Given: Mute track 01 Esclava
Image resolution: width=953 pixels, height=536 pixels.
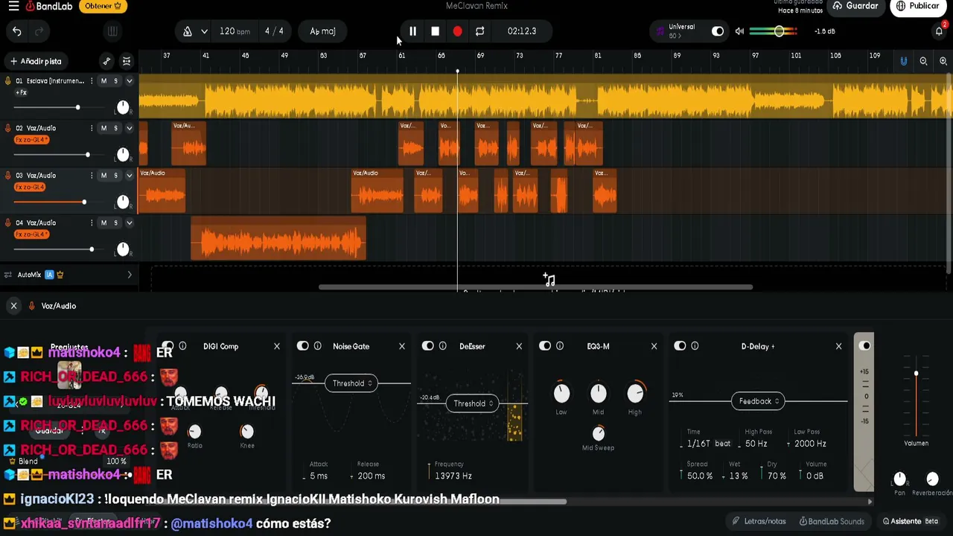Looking at the screenshot, I should pyautogui.click(x=103, y=80).
